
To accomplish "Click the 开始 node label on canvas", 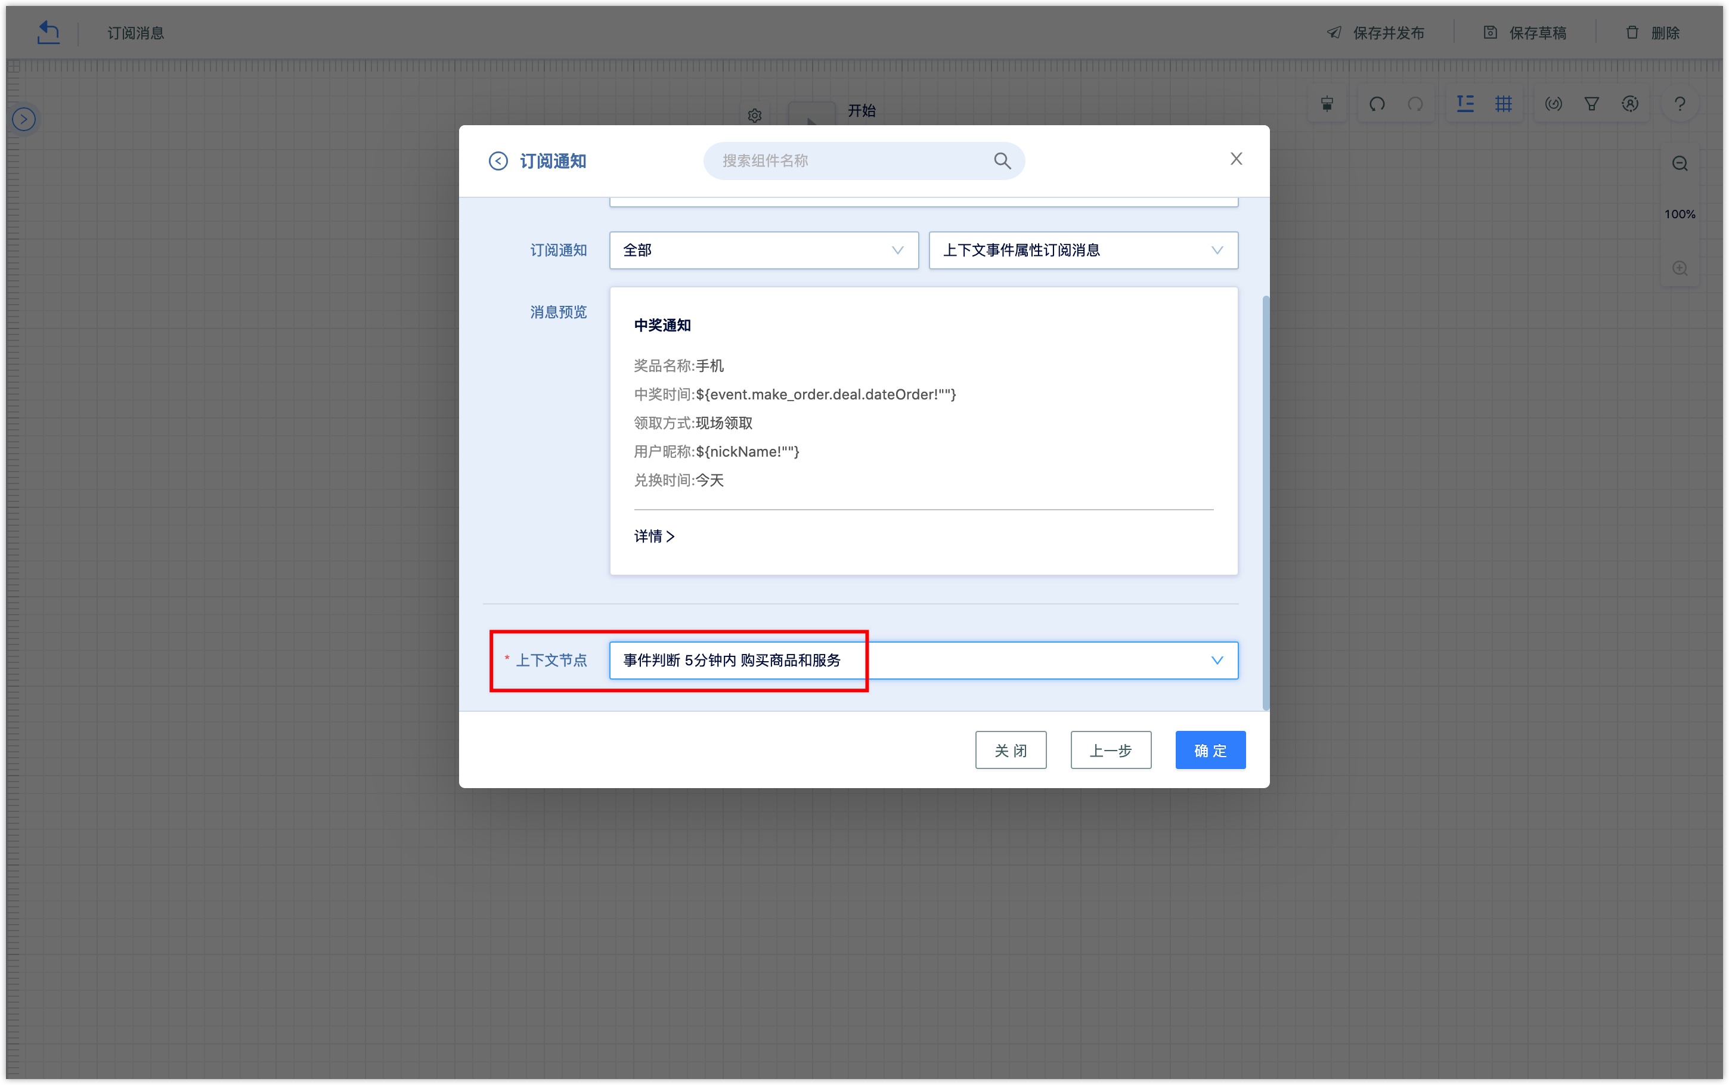I will pyautogui.click(x=861, y=110).
